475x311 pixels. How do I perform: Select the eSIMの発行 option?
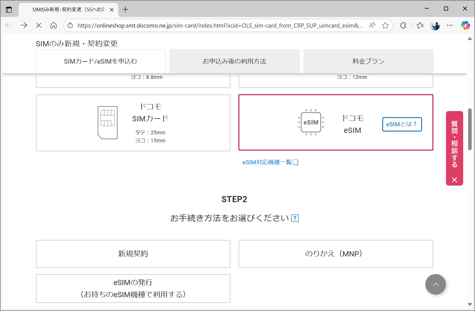click(x=133, y=288)
